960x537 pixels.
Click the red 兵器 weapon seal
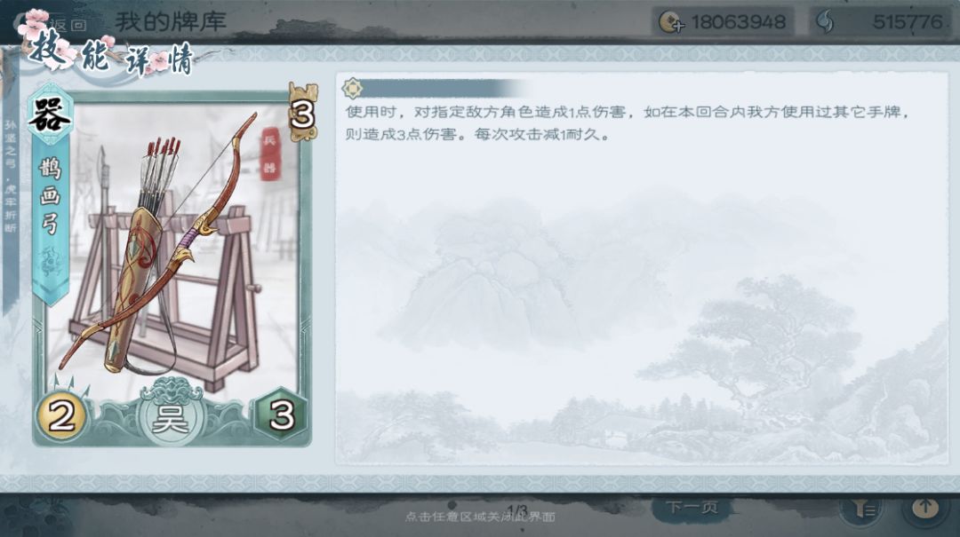pyautogui.click(x=270, y=154)
